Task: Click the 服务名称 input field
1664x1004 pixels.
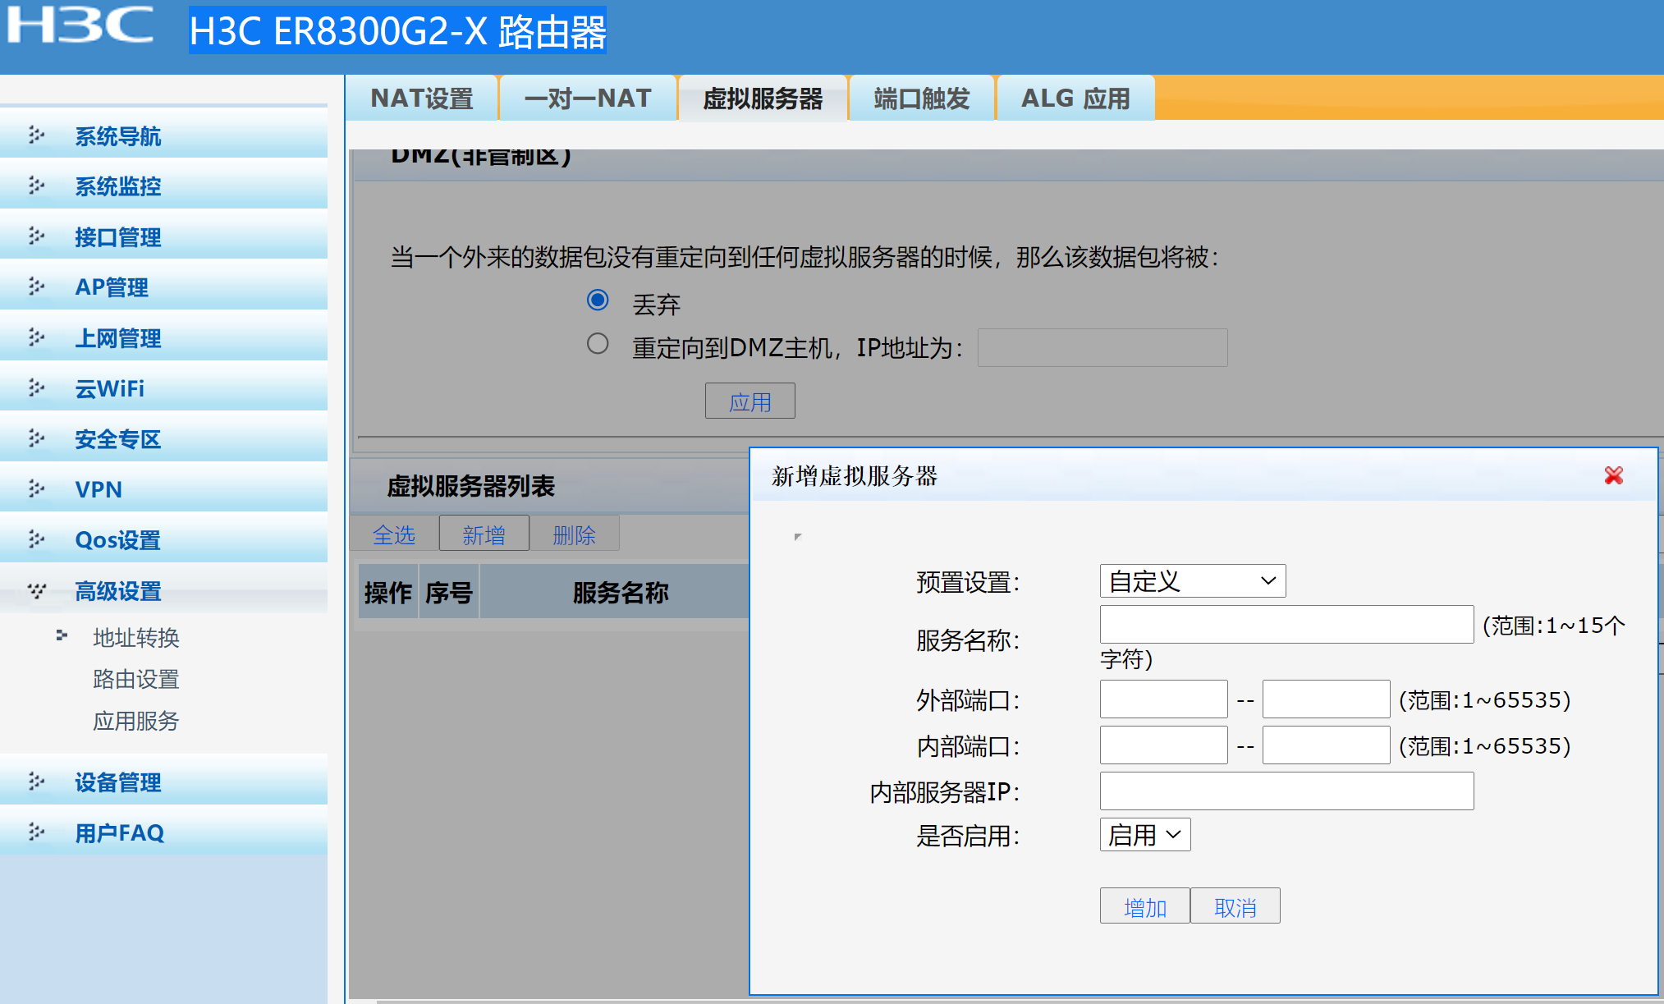Action: 1286,625
